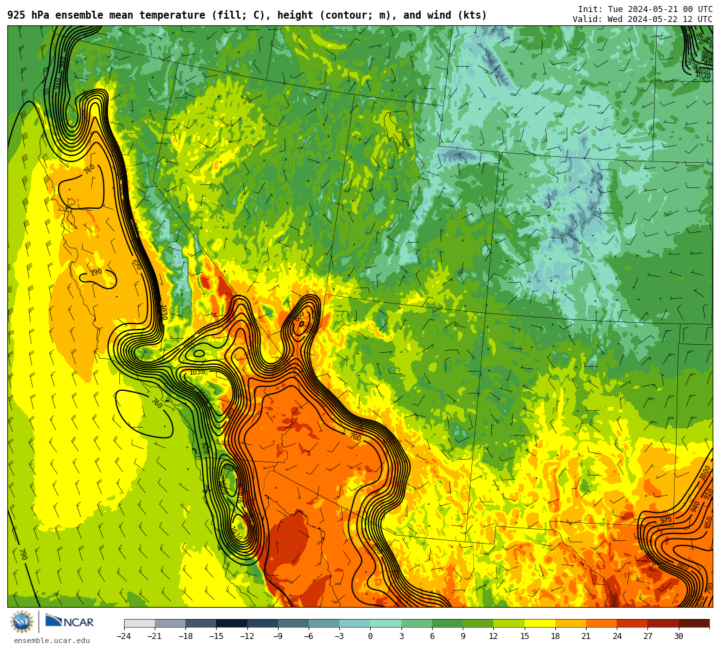Image resolution: width=720 pixels, height=649 pixels.
Task: Open the ensemble.ucar.edu text link
Action: click(52, 640)
